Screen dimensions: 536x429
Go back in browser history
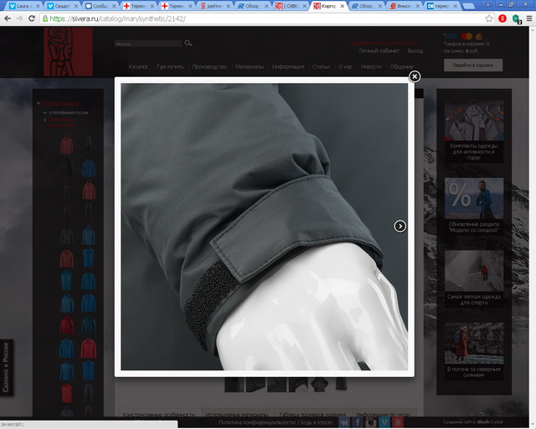8,18
